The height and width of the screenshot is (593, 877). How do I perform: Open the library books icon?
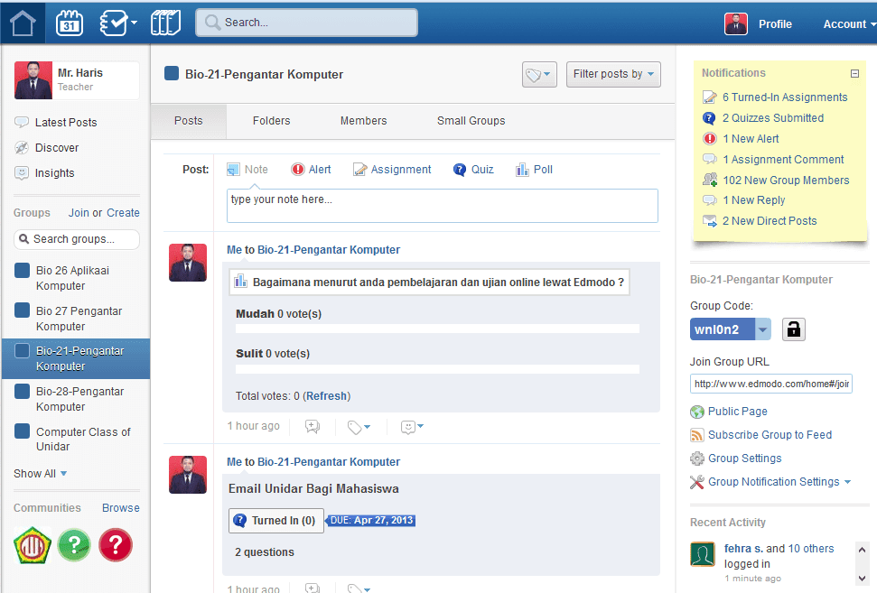[x=165, y=23]
